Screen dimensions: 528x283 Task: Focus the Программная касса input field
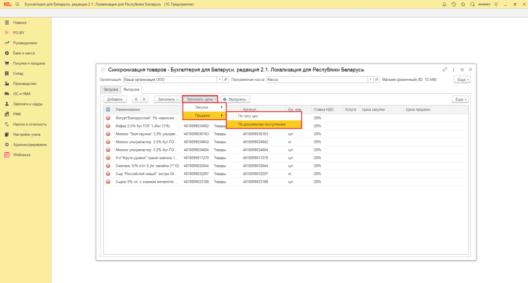pyautogui.click(x=317, y=80)
